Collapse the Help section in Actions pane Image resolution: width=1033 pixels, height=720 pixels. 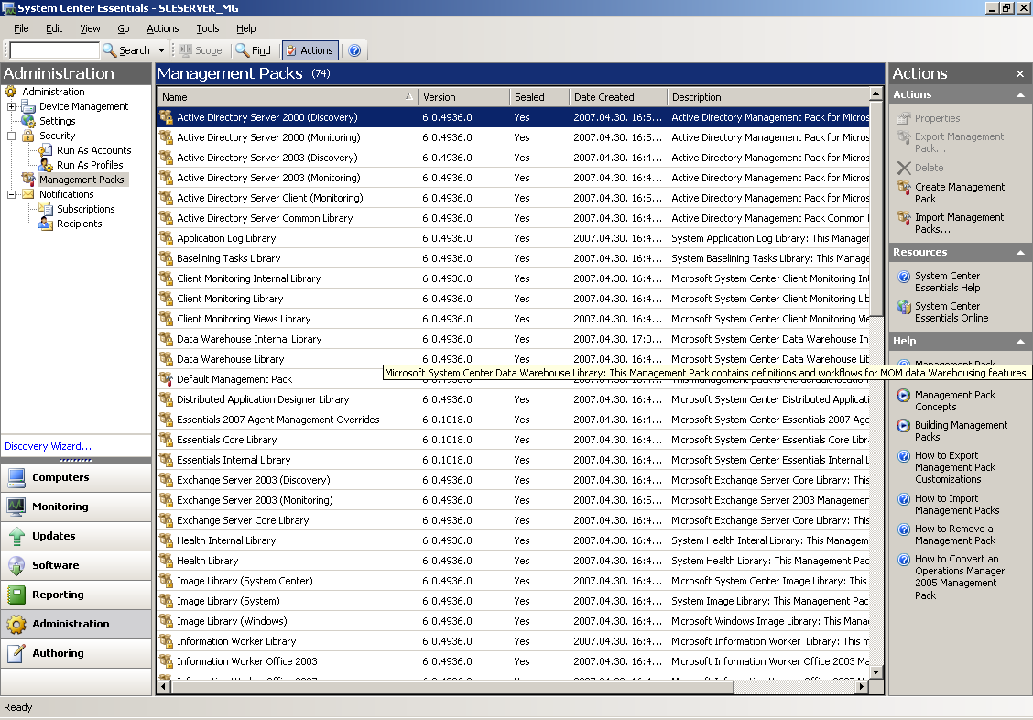coord(1020,342)
